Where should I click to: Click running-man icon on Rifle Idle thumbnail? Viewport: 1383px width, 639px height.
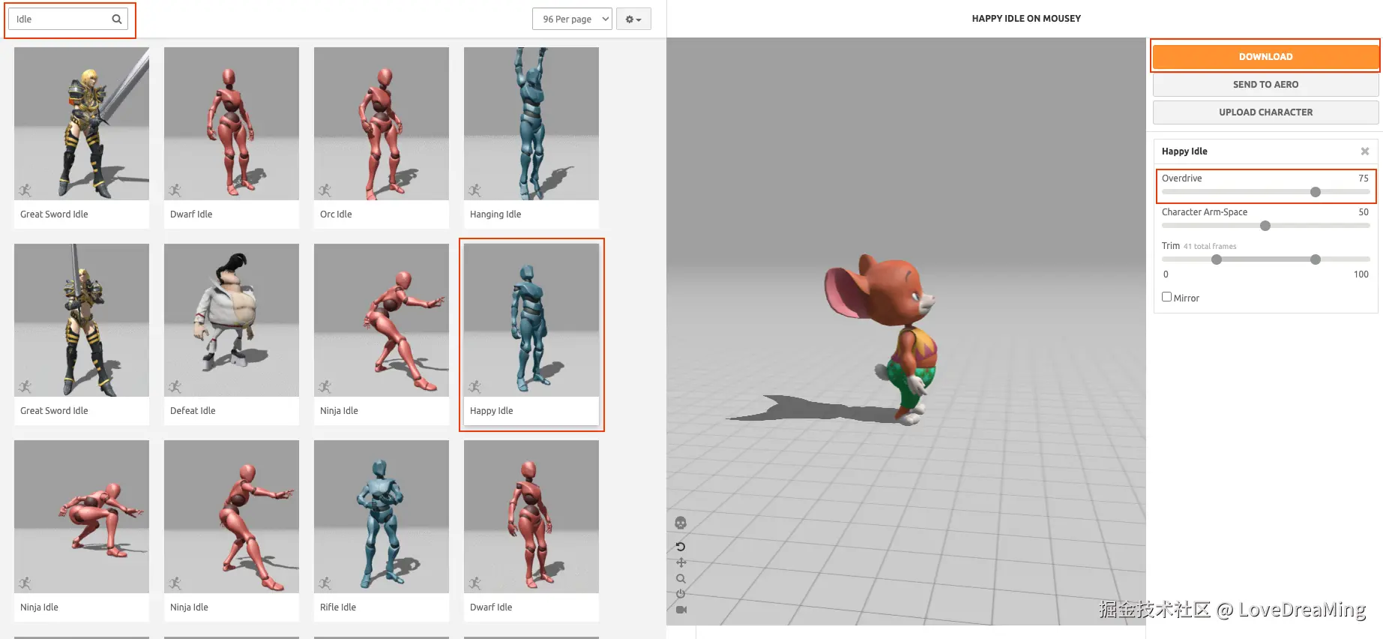pyautogui.click(x=325, y=583)
